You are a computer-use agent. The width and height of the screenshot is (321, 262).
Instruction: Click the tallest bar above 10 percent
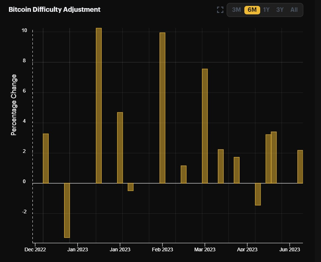point(99,106)
